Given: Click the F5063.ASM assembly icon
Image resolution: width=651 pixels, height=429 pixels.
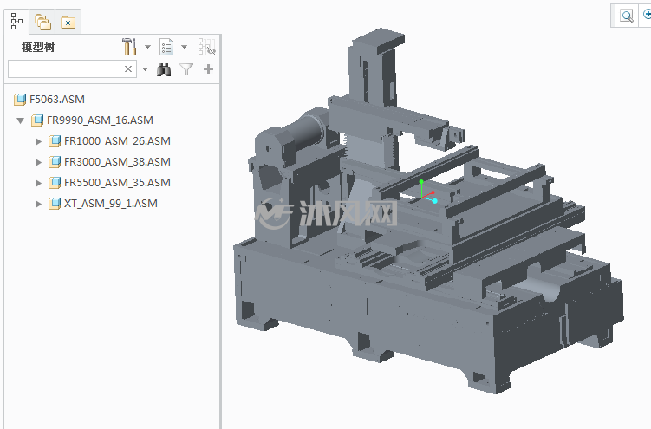Looking at the screenshot, I should [x=20, y=100].
